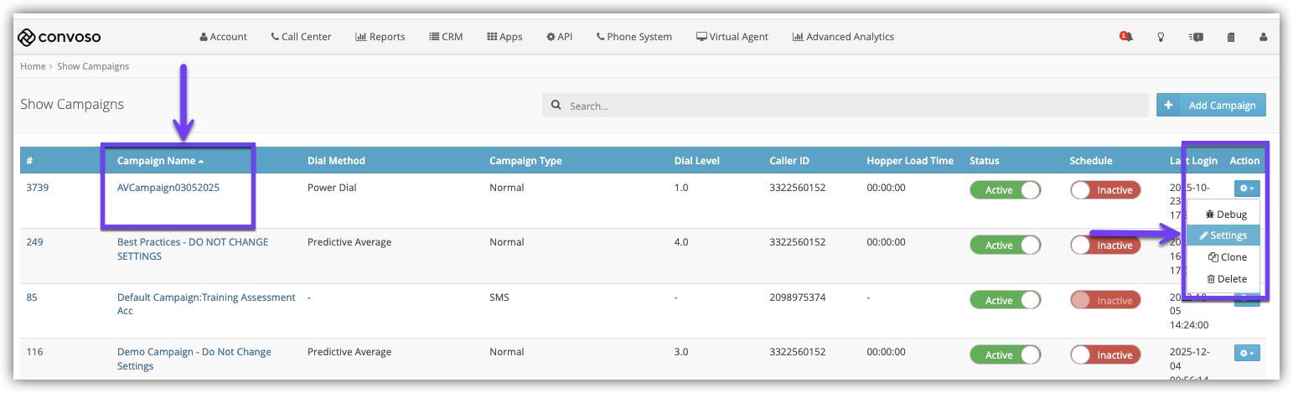Click the plus icon on Add Campaign

[x=1168, y=106]
